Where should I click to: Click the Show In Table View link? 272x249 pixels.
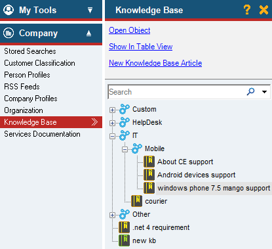pyautogui.click(x=141, y=47)
